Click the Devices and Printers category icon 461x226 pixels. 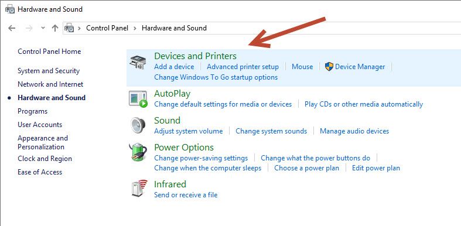tap(137, 62)
